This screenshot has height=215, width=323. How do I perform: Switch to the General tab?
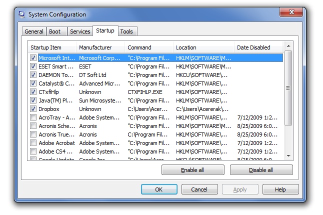[x=34, y=31]
